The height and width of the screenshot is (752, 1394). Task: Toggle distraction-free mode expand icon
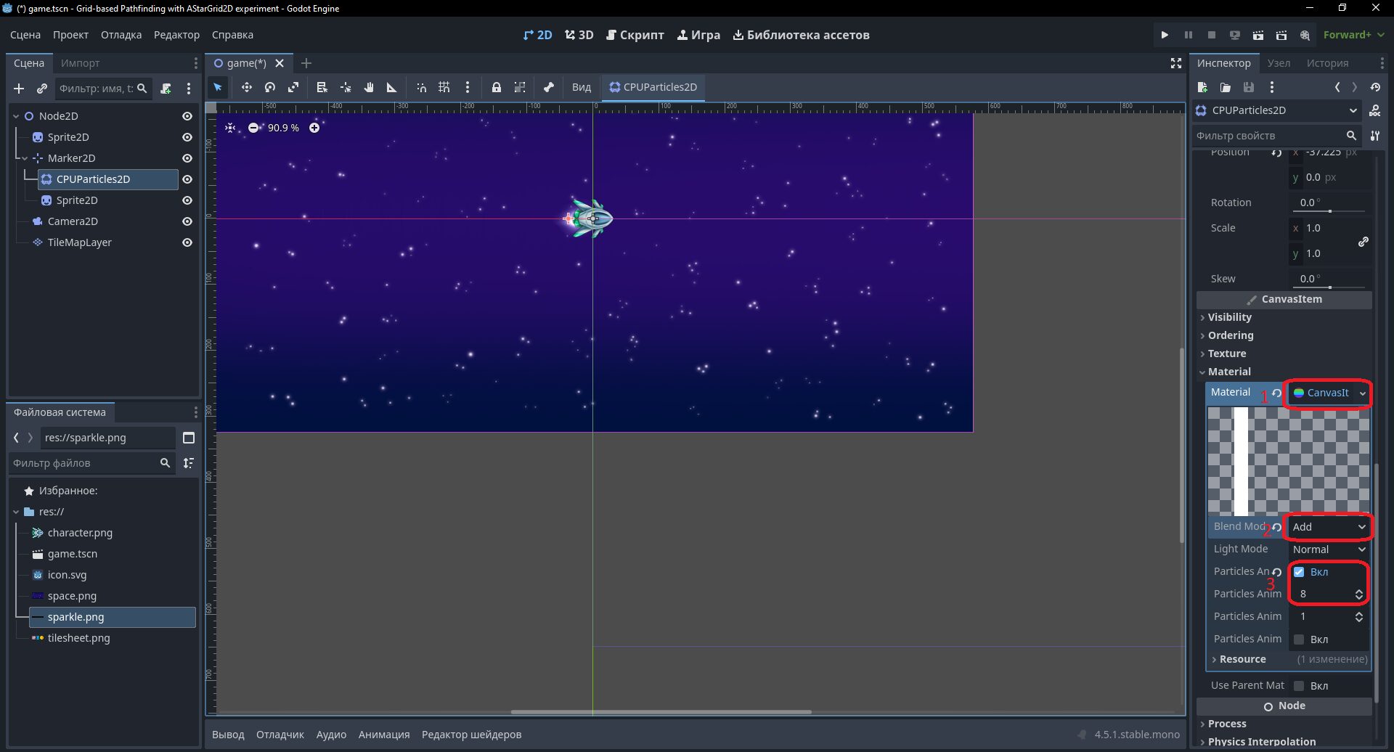pos(1176,63)
